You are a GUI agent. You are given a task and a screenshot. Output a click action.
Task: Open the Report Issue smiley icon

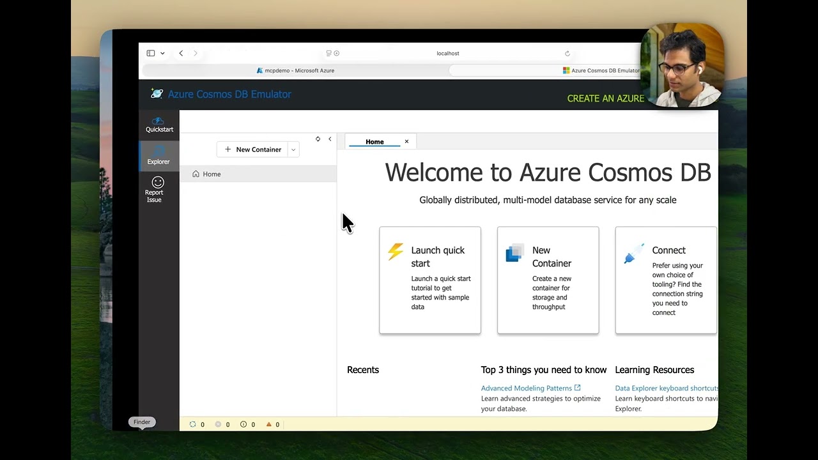(158, 183)
